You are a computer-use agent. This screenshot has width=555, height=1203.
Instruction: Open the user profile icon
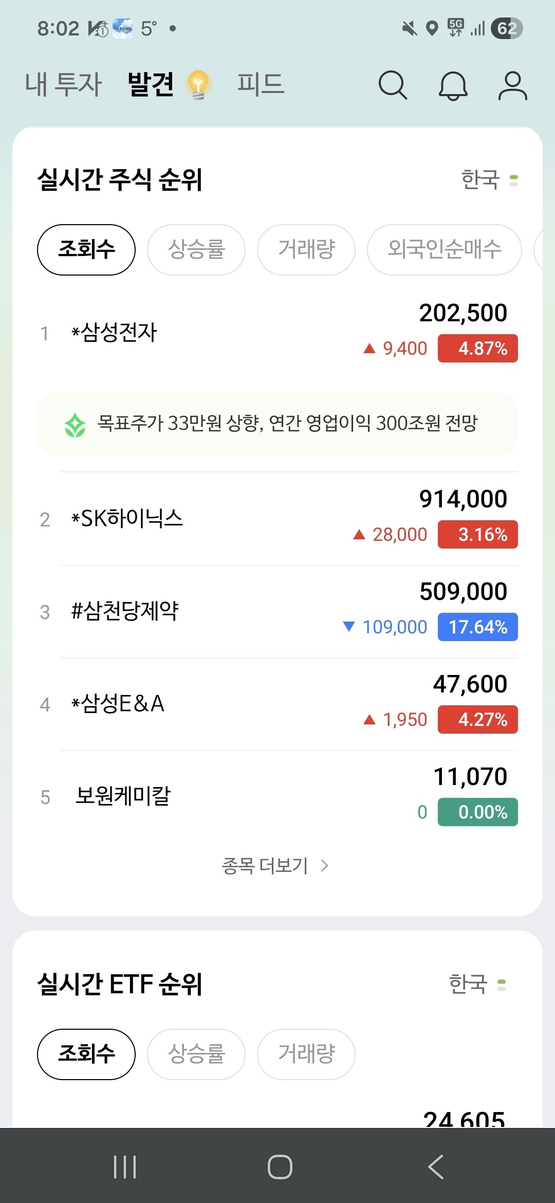(512, 85)
